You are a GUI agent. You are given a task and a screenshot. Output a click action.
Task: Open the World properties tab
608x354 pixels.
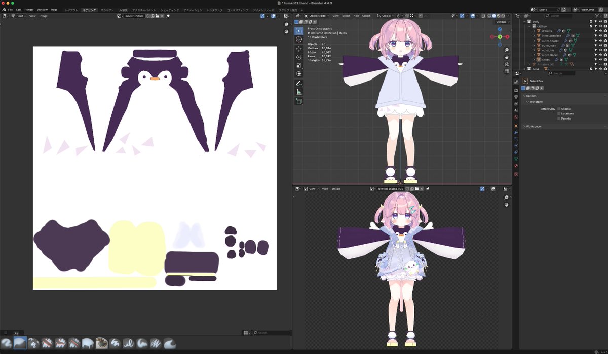click(x=516, y=117)
